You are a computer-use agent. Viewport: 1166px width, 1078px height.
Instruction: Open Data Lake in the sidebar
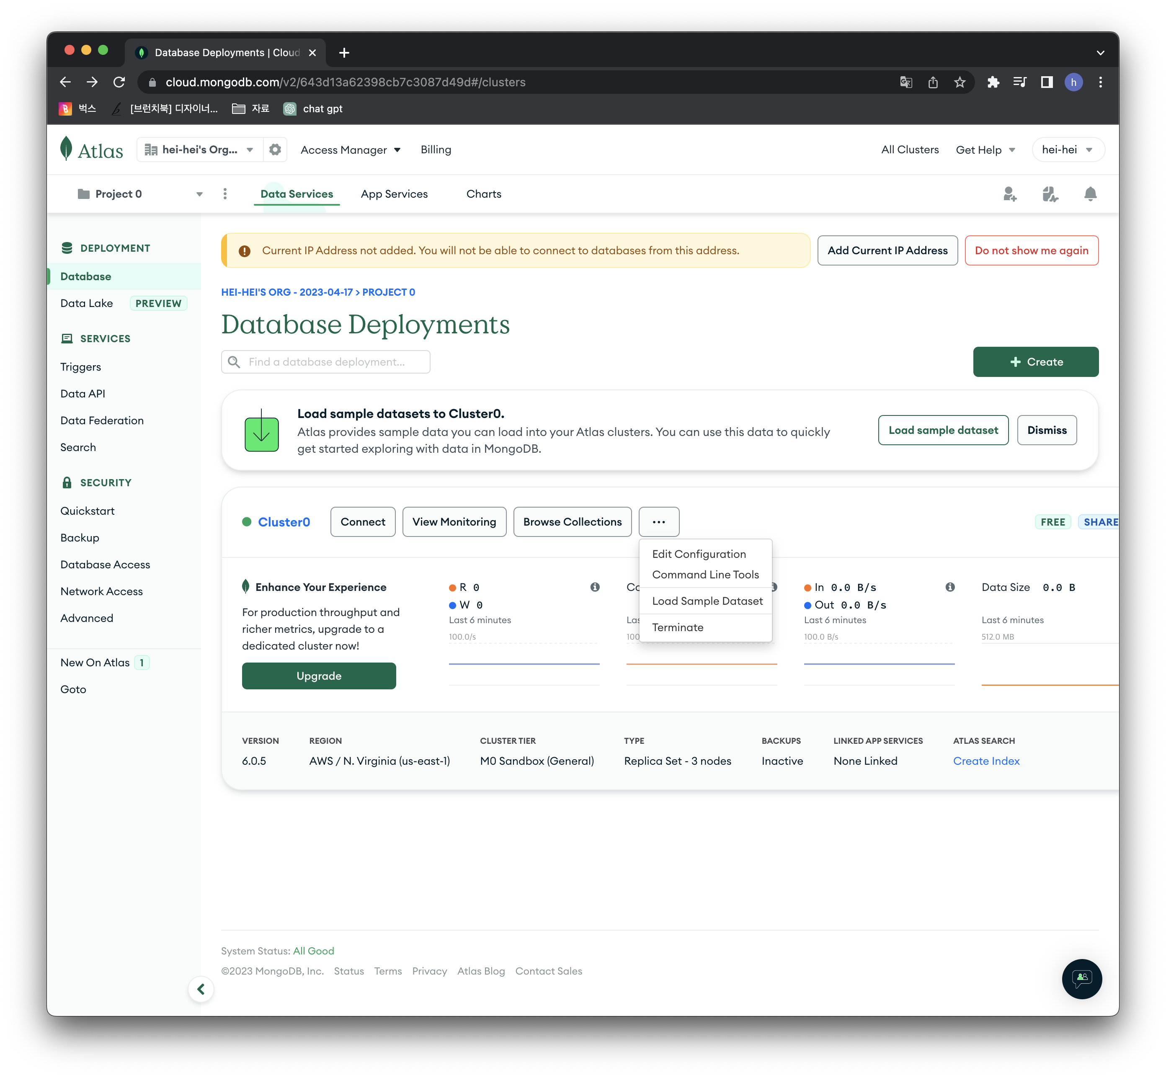point(86,303)
